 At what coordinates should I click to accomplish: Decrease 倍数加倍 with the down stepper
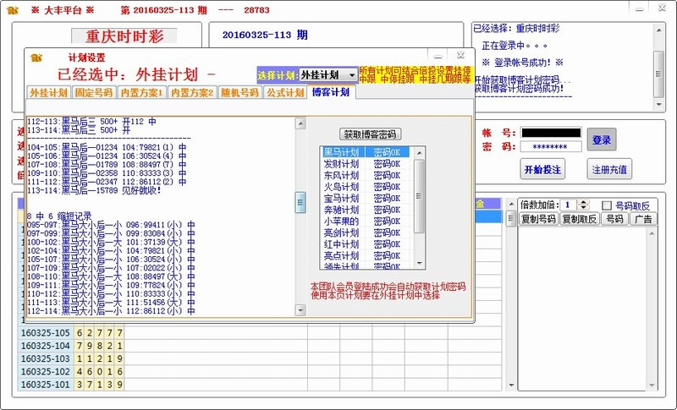click(583, 208)
